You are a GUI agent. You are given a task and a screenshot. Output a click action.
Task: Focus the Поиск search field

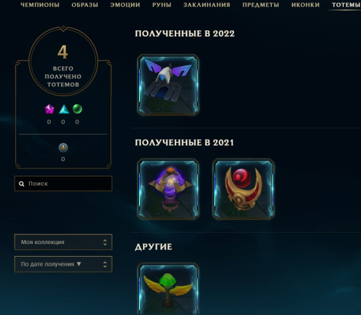63,184
